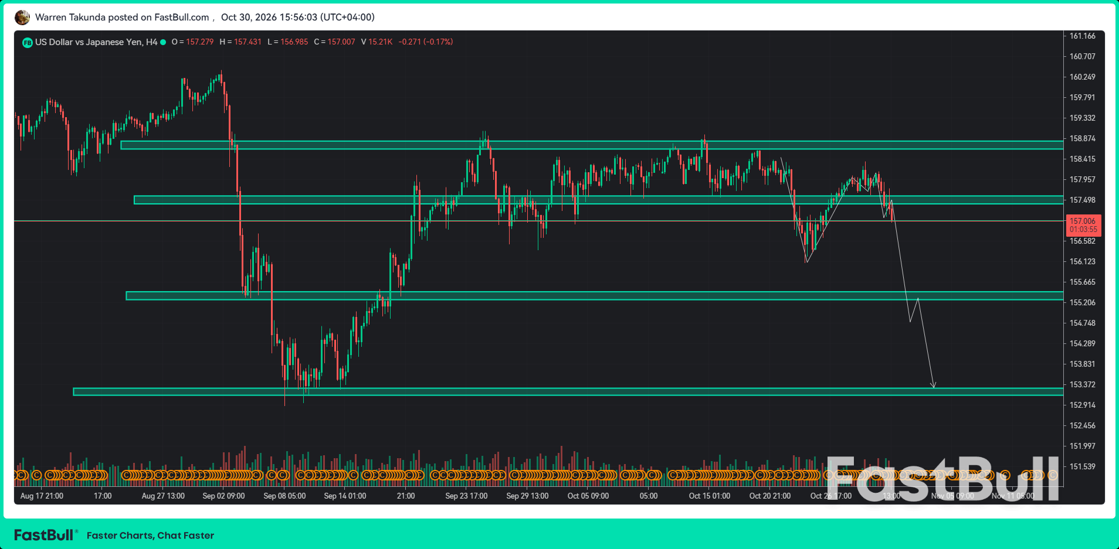The height and width of the screenshot is (549, 1119).
Task: Click time axis label 'Sep 08 05:00'
Action: click(x=284, y=496)
